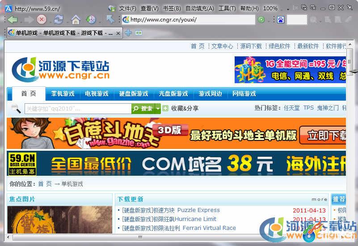Click the green Go button beside address bar
This screenshot has height=246, width=358.
261,20
